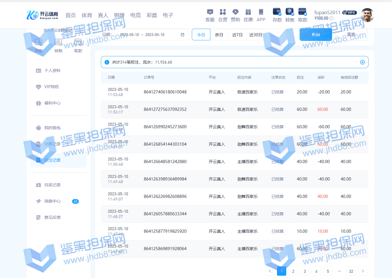The image size is (392, 278).
Task: Select the 今日 date filter
Action: (x=201, y=35)
